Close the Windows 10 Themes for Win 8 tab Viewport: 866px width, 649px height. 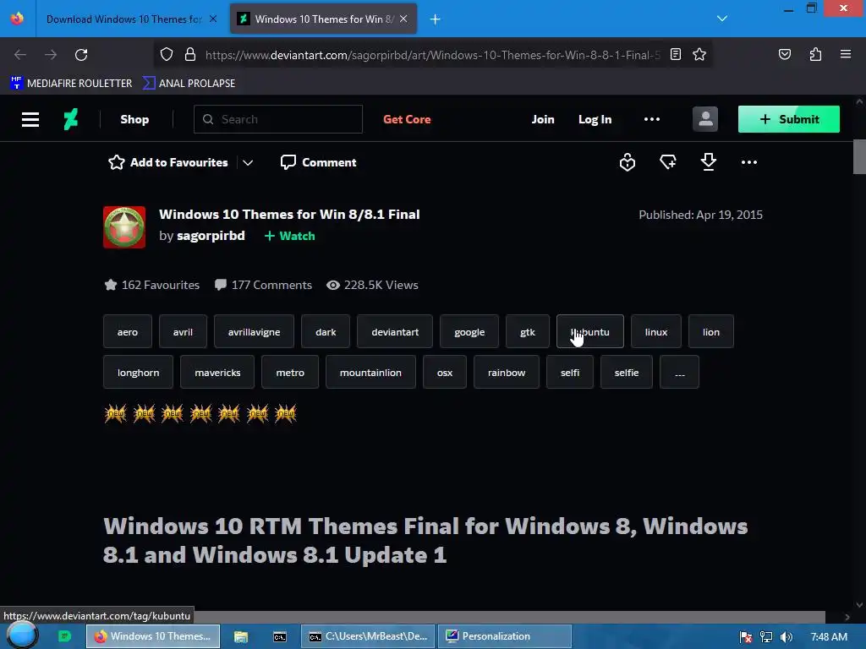tap(403, 19)
